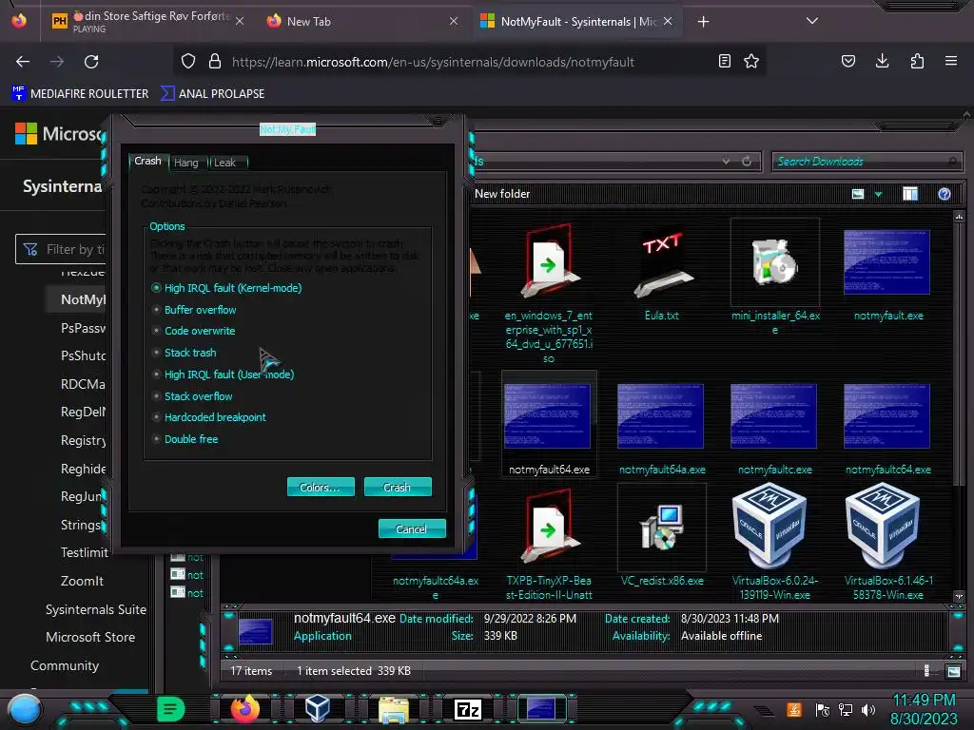The height and width of the screenshot is (730, 974).
Task: Choose the Hardcoded breakpoint option
Action: coord(209,417)
